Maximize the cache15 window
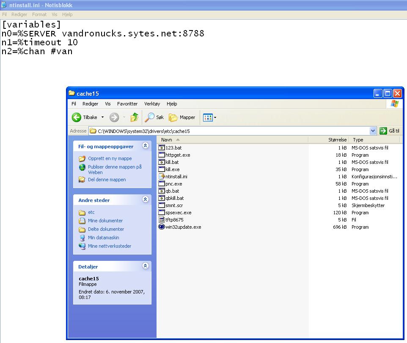Viewport: 407px width, 343px height. [x=387, y=93]
